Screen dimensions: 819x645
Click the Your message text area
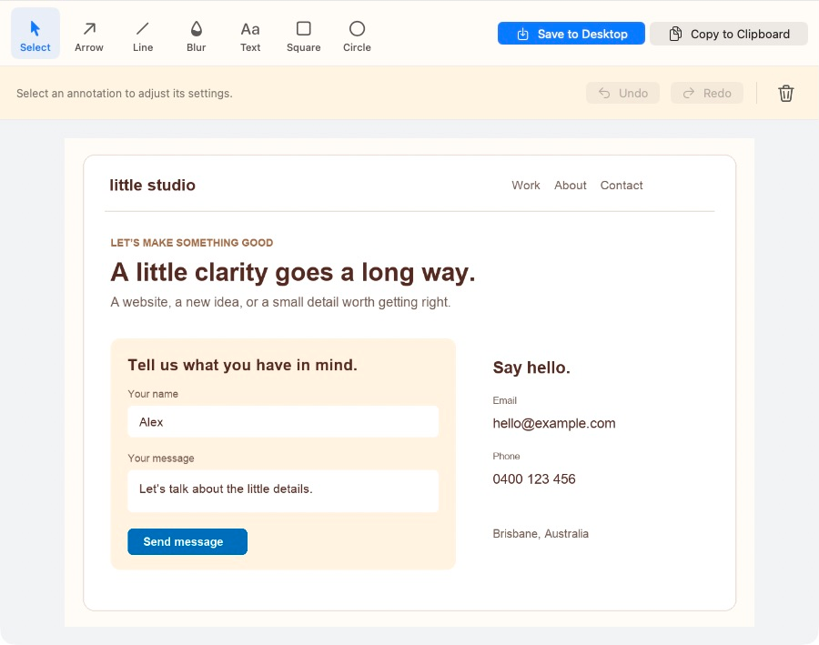point(283,491)
